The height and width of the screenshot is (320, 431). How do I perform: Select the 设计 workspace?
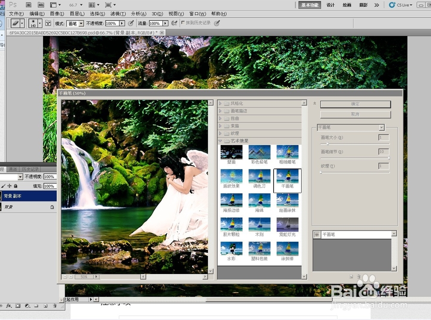coord(331,5)
